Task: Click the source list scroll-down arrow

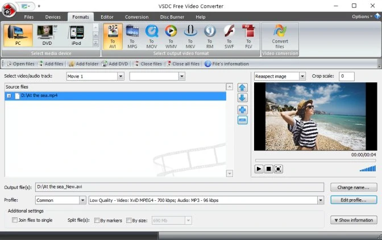Action: (229, 174)
